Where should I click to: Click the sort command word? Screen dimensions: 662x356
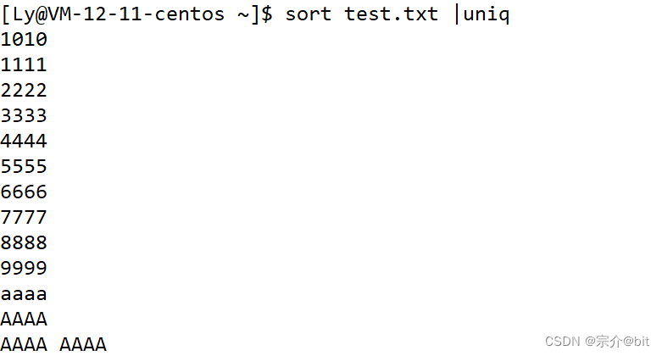(x=309, y=14)
